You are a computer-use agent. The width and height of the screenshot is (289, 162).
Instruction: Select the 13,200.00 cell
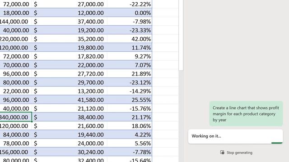click(70, 91)
